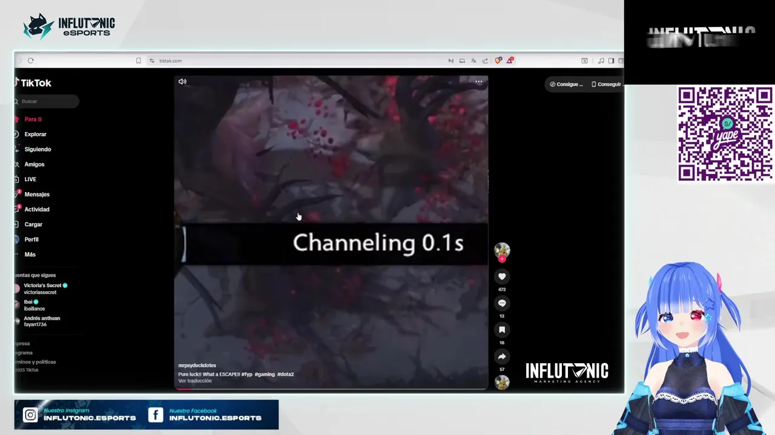This screenshot has height=435, width=775.
Task: Click the Consigue button at top right
Action: [566, 84]
